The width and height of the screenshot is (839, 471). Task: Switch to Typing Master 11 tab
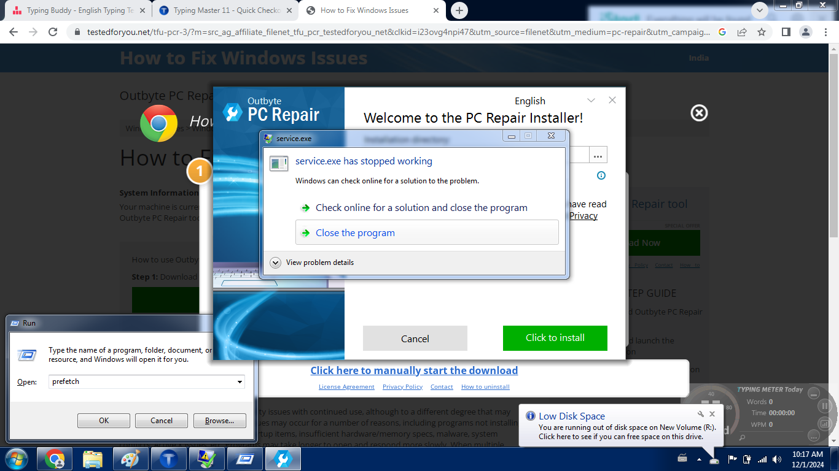tap(220, 10)
